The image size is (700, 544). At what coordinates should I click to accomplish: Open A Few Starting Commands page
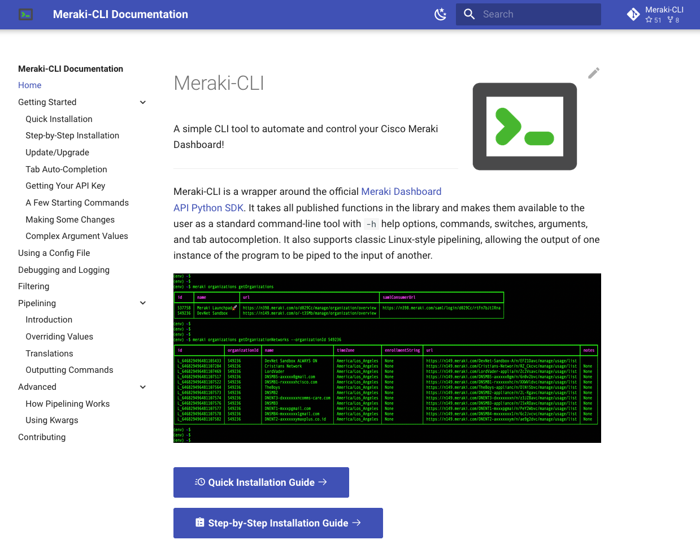pos(77,203)
